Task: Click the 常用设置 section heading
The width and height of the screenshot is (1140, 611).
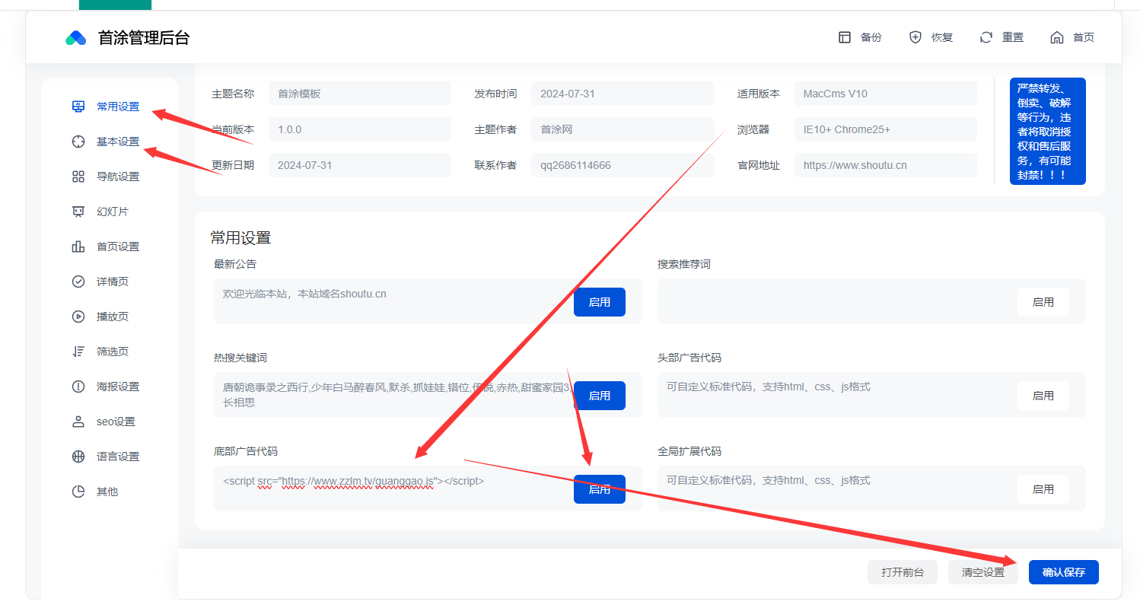Action: coord(240,237)
